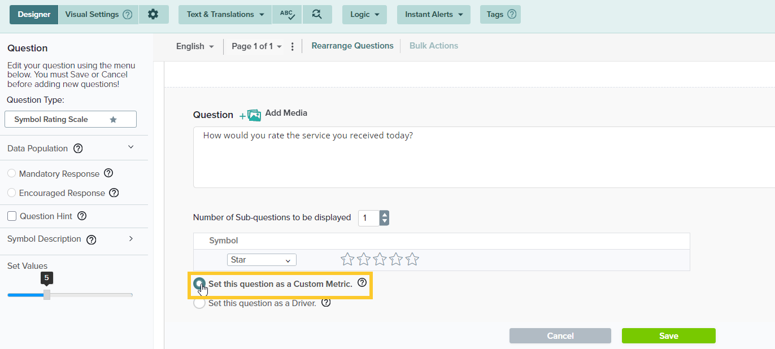The width and height of the screenshot is (775, 349).
Task: Expand the Symbol Description section
Action: (130, 239)
